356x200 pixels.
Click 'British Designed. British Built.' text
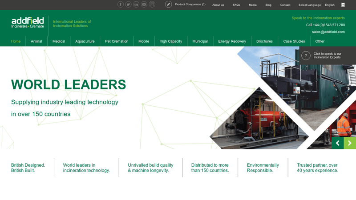(28, 168)
